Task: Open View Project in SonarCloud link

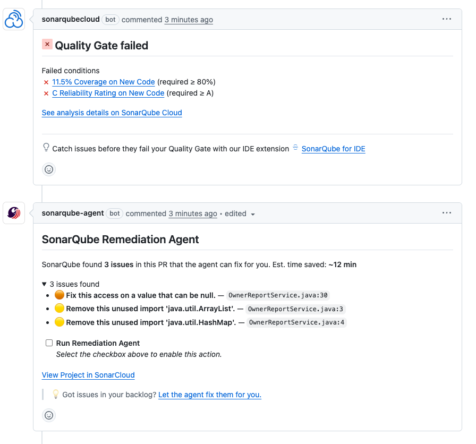Action: [88, 375]
